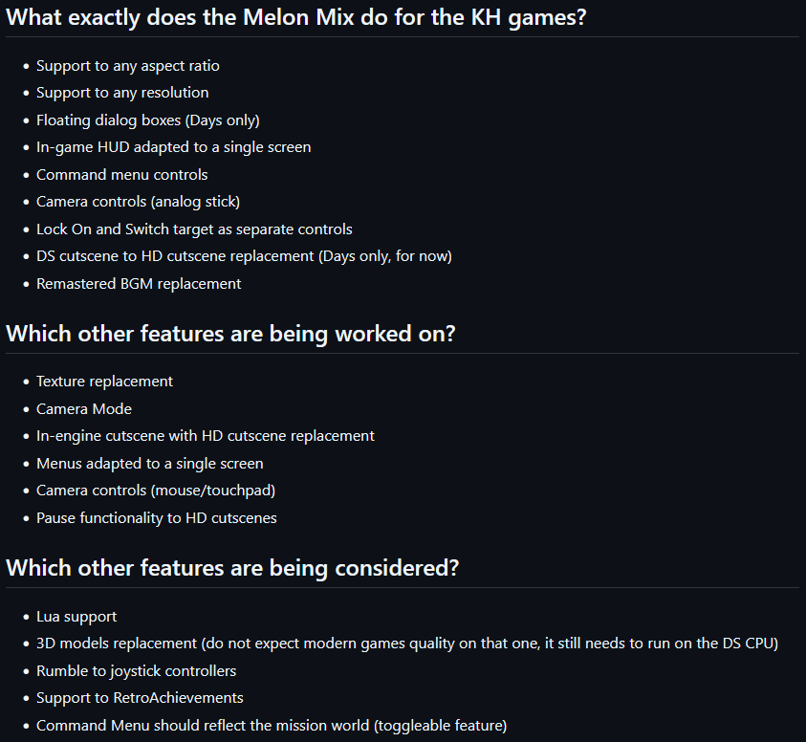Click 'Rumble to joystick controllers' line

[x=136, y=671]
